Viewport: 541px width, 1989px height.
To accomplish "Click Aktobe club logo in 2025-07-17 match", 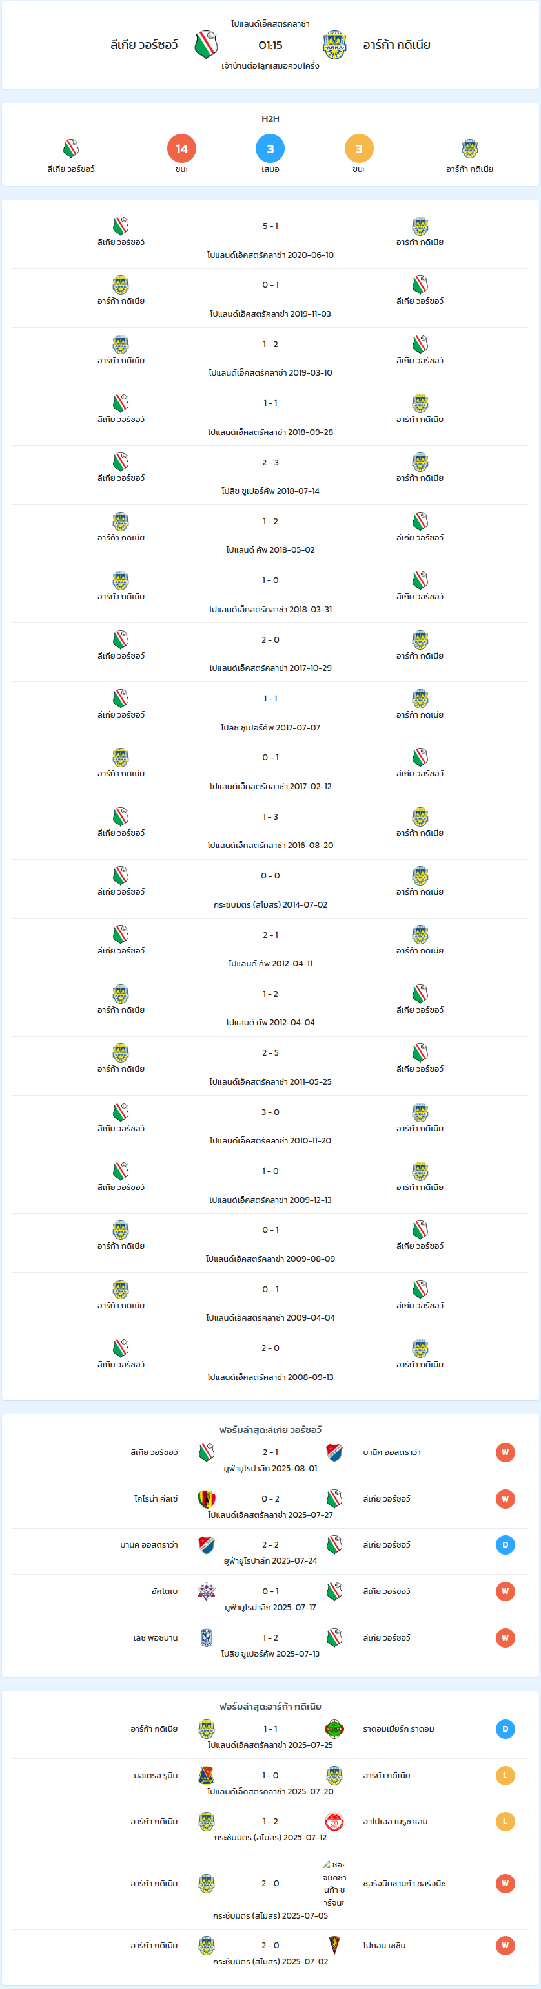I will pos(207,1591).
